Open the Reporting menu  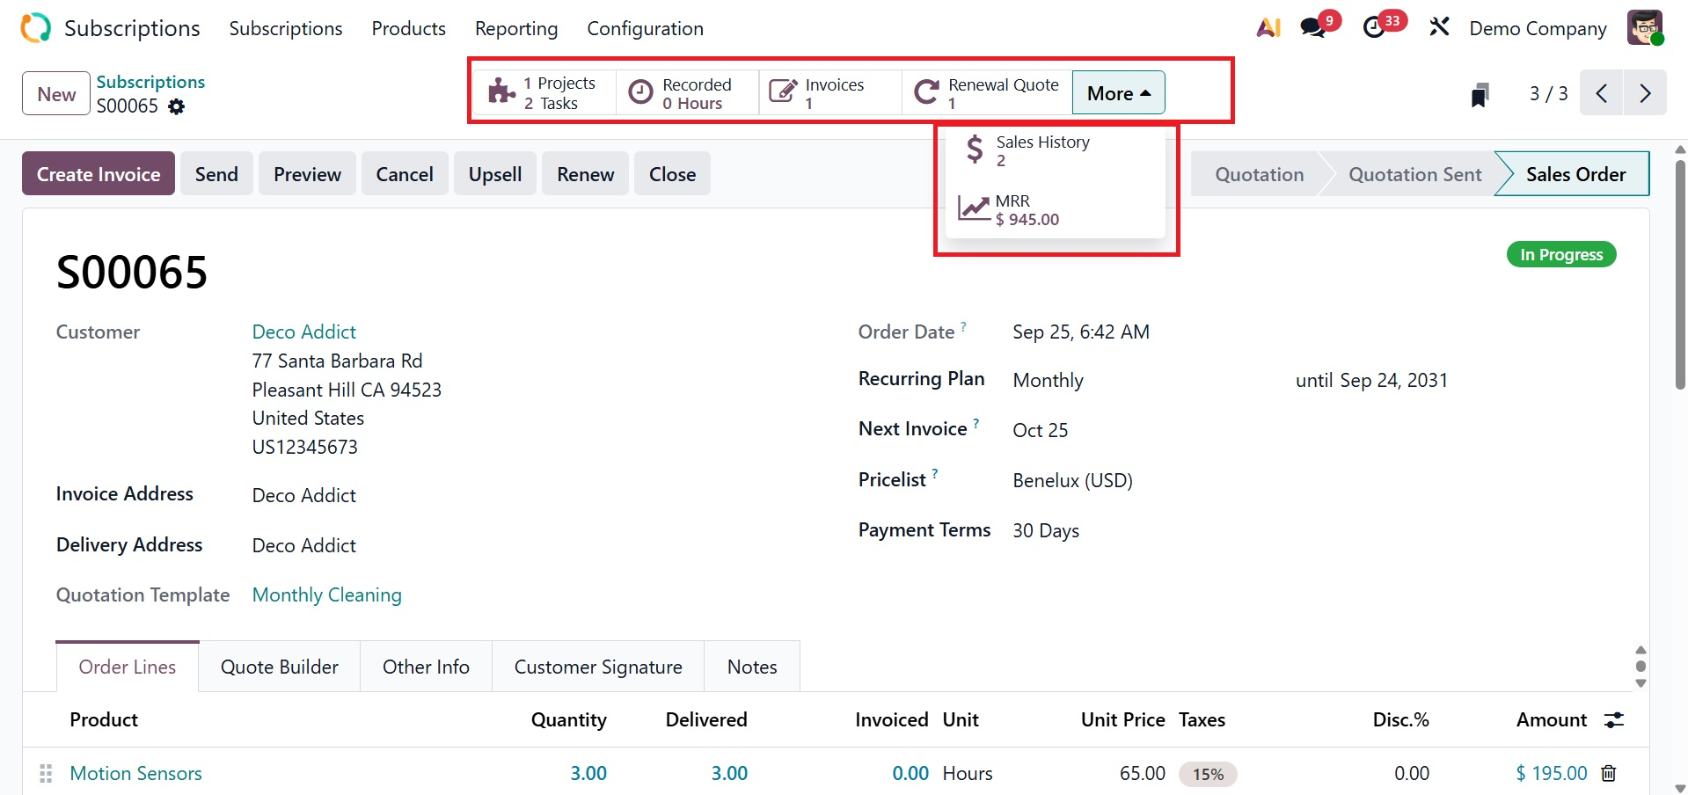click(x=516, y=28)
